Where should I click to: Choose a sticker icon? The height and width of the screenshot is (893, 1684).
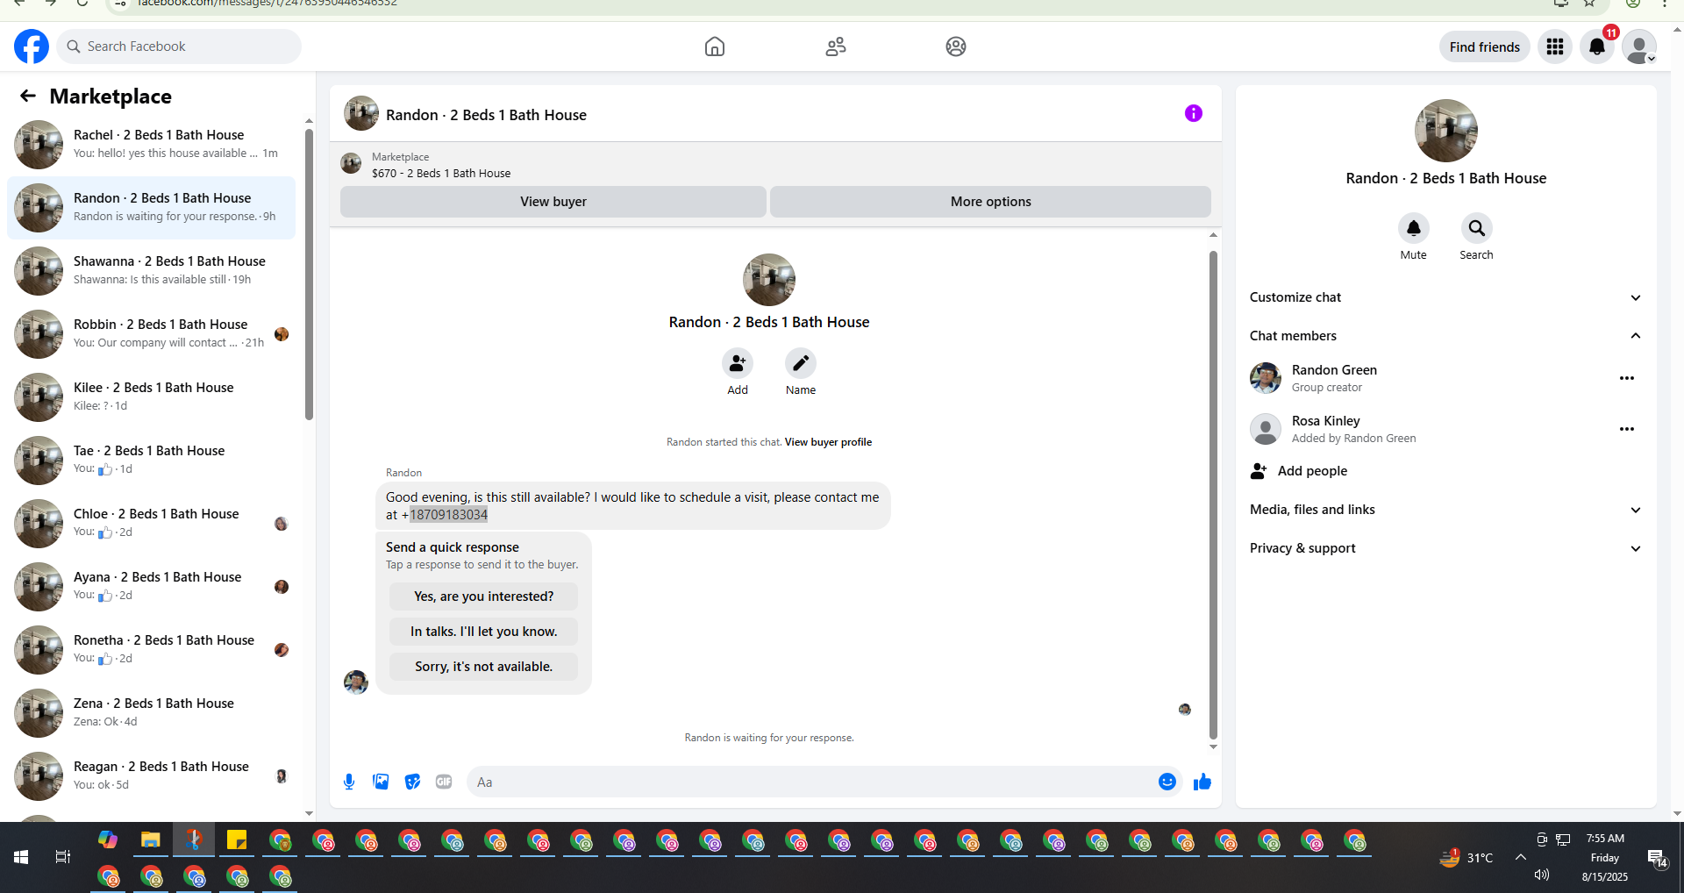[412, 782]
